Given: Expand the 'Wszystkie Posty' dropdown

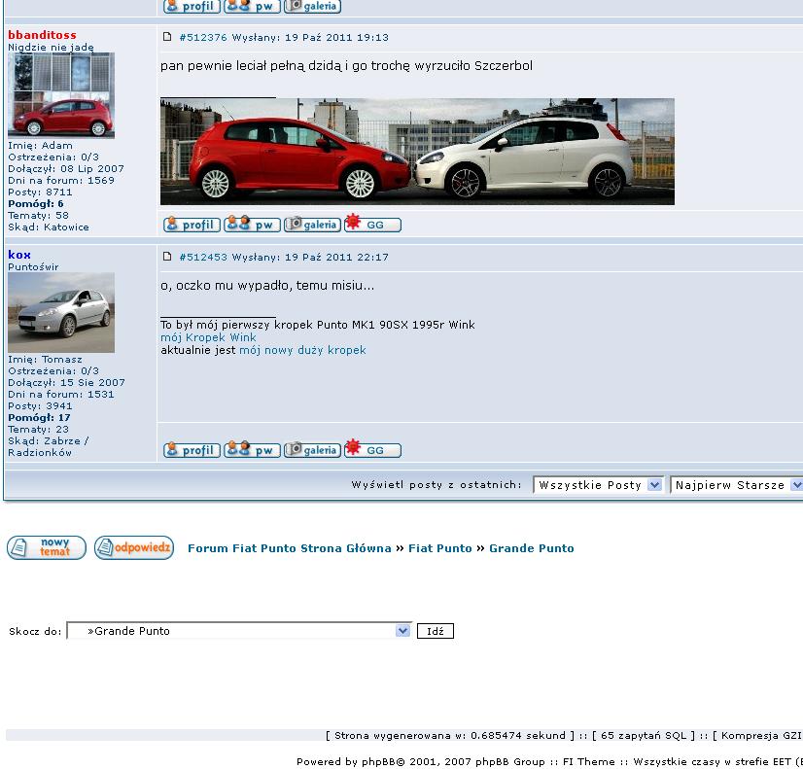Looking at the screenshot, I should point(597,484).
